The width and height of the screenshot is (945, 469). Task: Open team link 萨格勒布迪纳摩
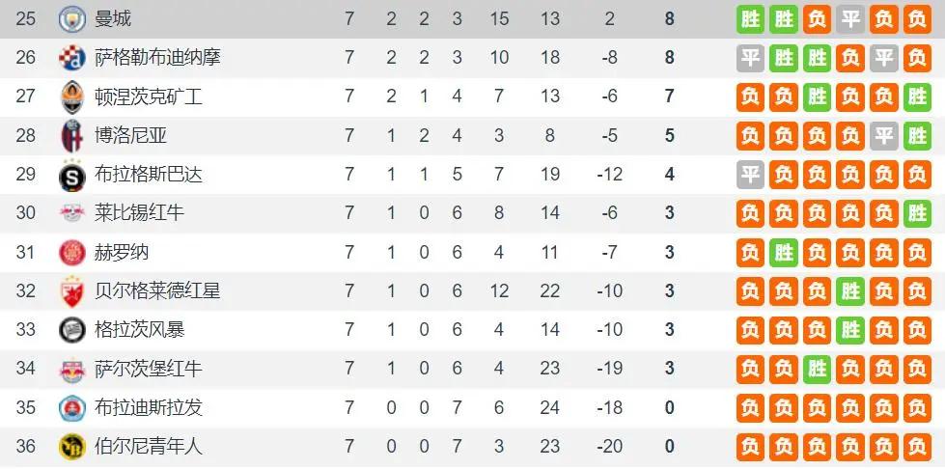pyautogui.click(x=157, y=58)
